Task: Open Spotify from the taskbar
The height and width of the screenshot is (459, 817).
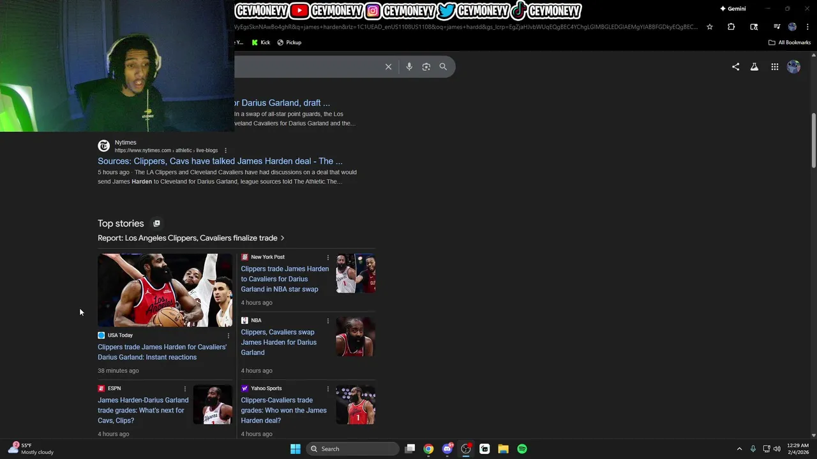Action: [522, 449]
